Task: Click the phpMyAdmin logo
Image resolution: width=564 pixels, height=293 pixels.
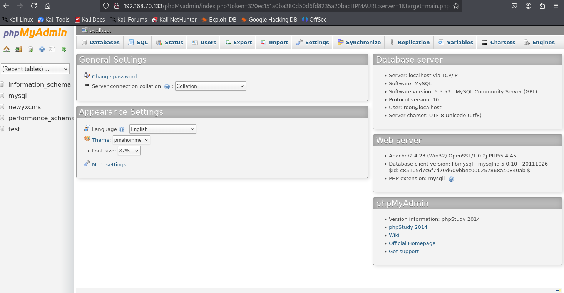Action: (35, 33)
